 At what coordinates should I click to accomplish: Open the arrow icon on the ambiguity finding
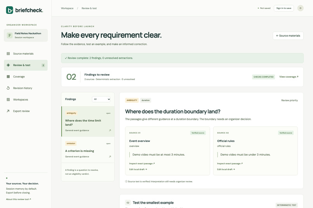coord(110,131)
